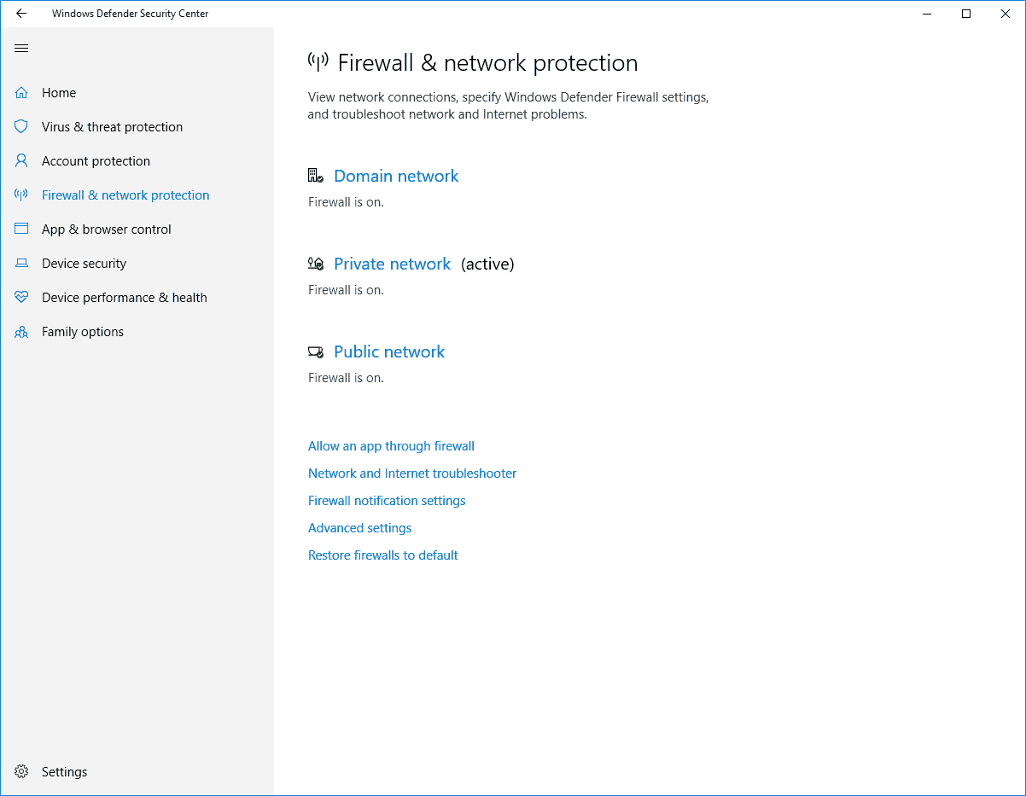Click the Public network icon
Viewport: 1026px width, 796px height.
point(316,352)
